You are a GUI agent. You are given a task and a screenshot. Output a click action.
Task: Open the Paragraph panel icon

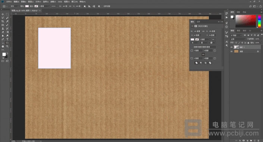click(x=226, y=45)
